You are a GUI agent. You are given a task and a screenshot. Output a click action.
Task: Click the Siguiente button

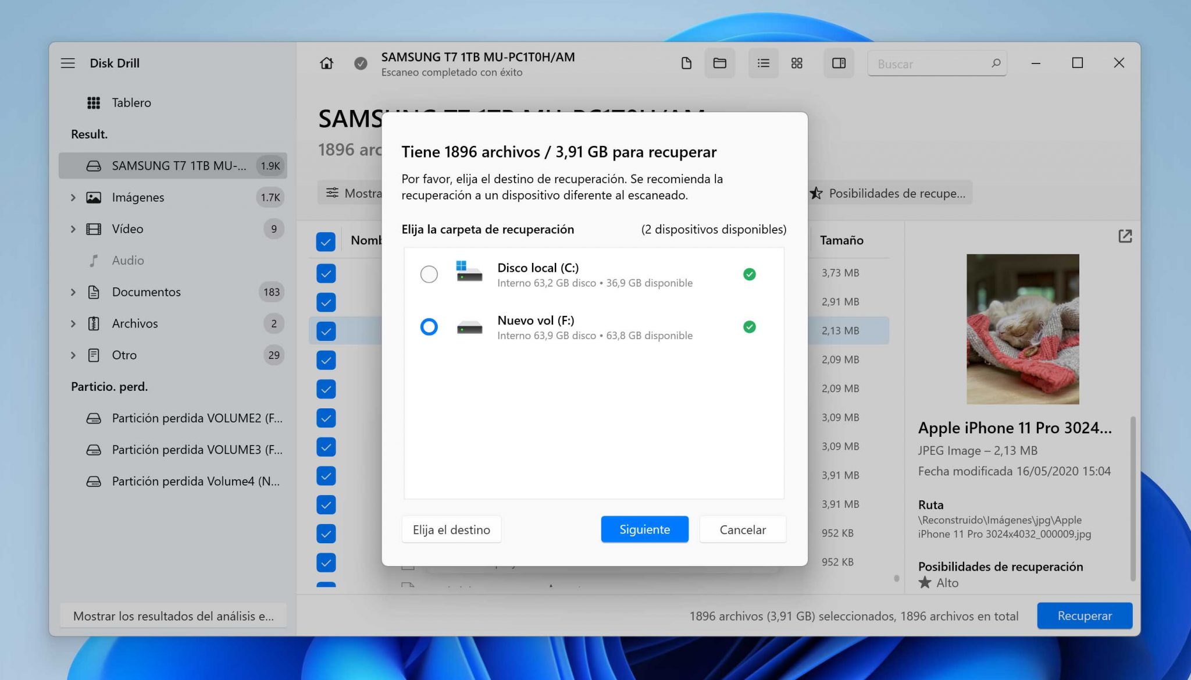pyautogui.click(x=644, y=529)
